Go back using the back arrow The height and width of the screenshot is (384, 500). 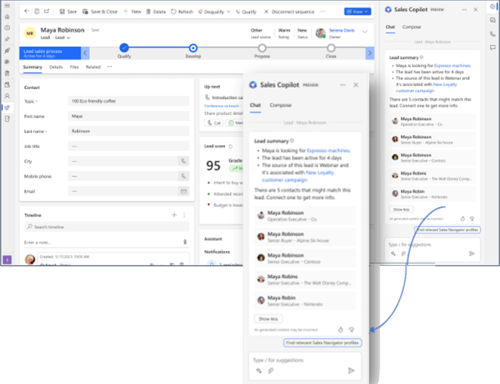point(26,11)
